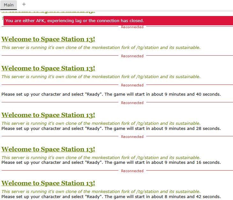Viewport: 233px width, 200px height.
Task: Click the Welcome link above the 9 minutes 16 seconds message
Action: point(48,149)
